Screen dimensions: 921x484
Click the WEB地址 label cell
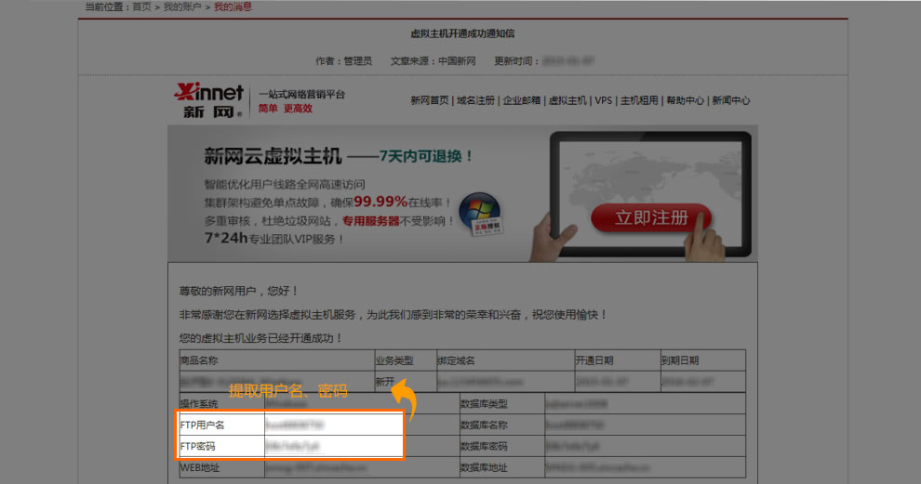pyautogui.click(x=222, y=467)
